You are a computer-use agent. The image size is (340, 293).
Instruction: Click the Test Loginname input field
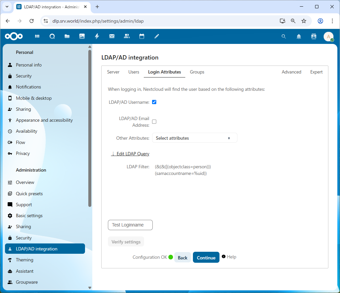[130, 225]
